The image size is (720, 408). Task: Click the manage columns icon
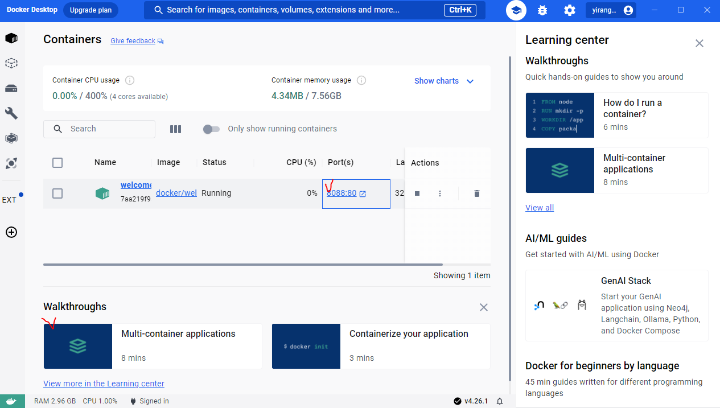tap(175, 129)
